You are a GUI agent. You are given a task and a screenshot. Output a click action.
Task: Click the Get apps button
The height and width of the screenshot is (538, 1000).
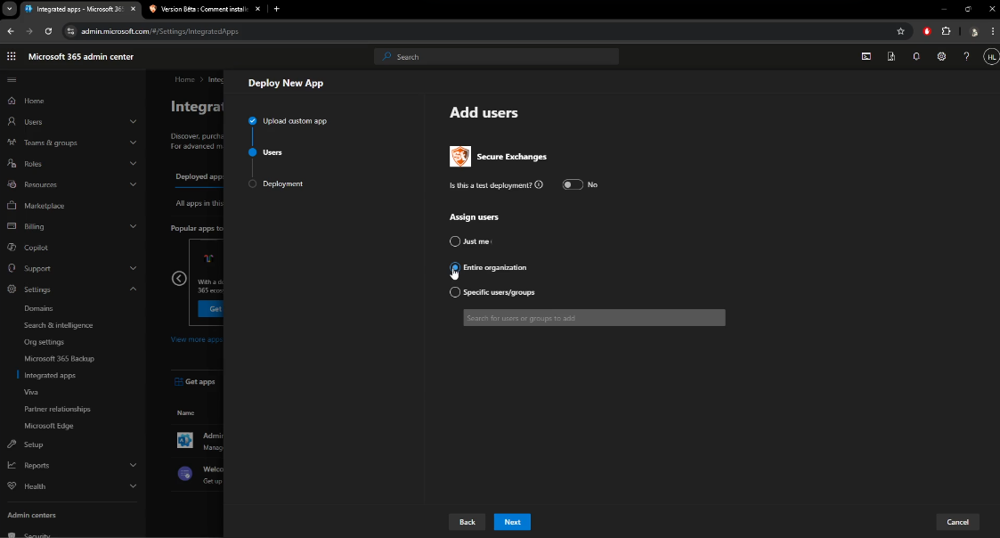195,381
